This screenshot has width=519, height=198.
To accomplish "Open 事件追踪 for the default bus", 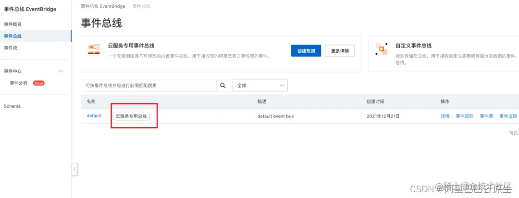I will [x=508, y=116].
